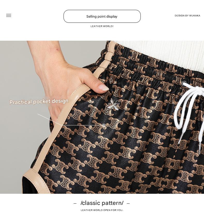Click the metal drawstring eyelet
The width and height of the screenshot is (204, 222).
click(184, 83)
